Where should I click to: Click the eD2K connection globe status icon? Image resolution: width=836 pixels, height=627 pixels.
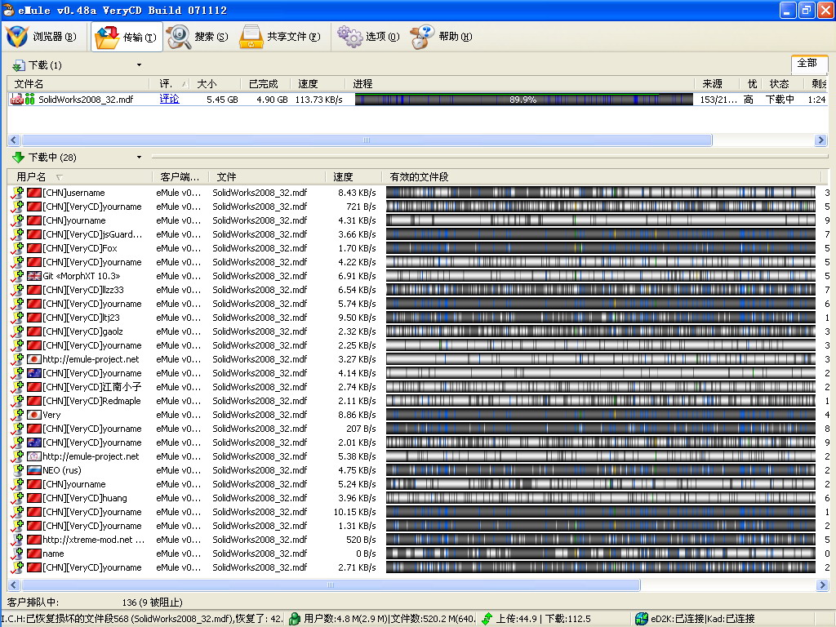pos(642,619)
